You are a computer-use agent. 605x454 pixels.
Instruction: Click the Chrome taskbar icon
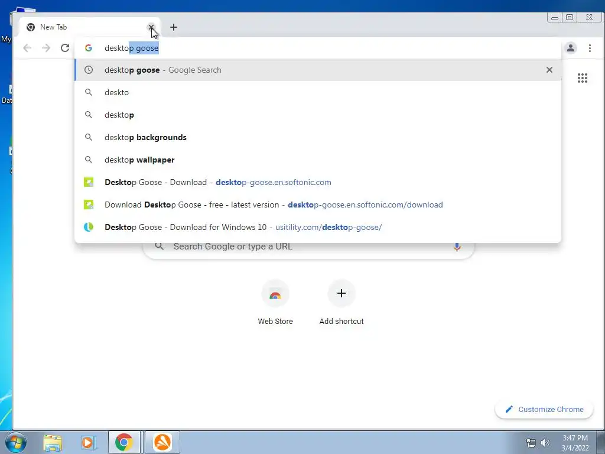[124, 442]
